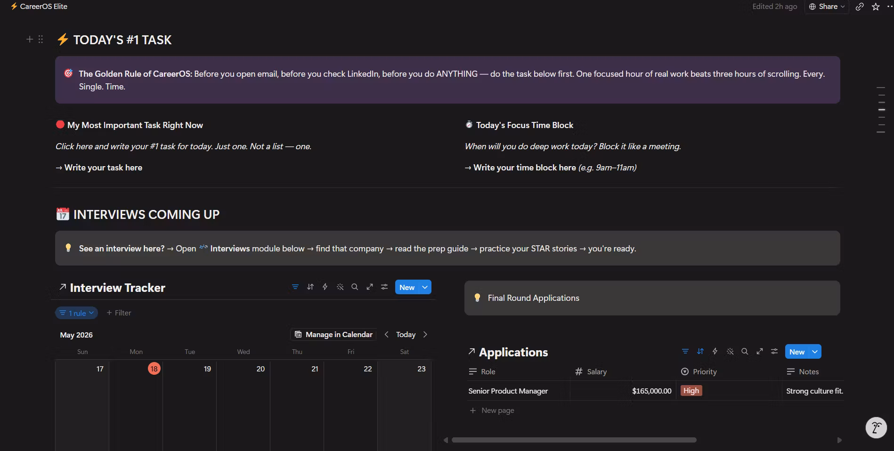Click the Priority column header
This screenshot has height=451, width=894.
pos(699,371)
